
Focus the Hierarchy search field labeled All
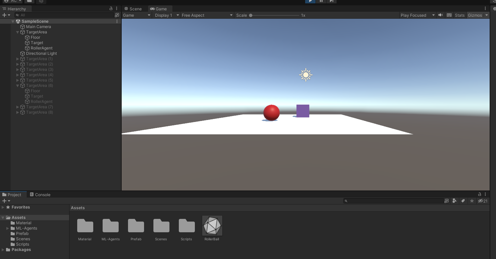64,15
